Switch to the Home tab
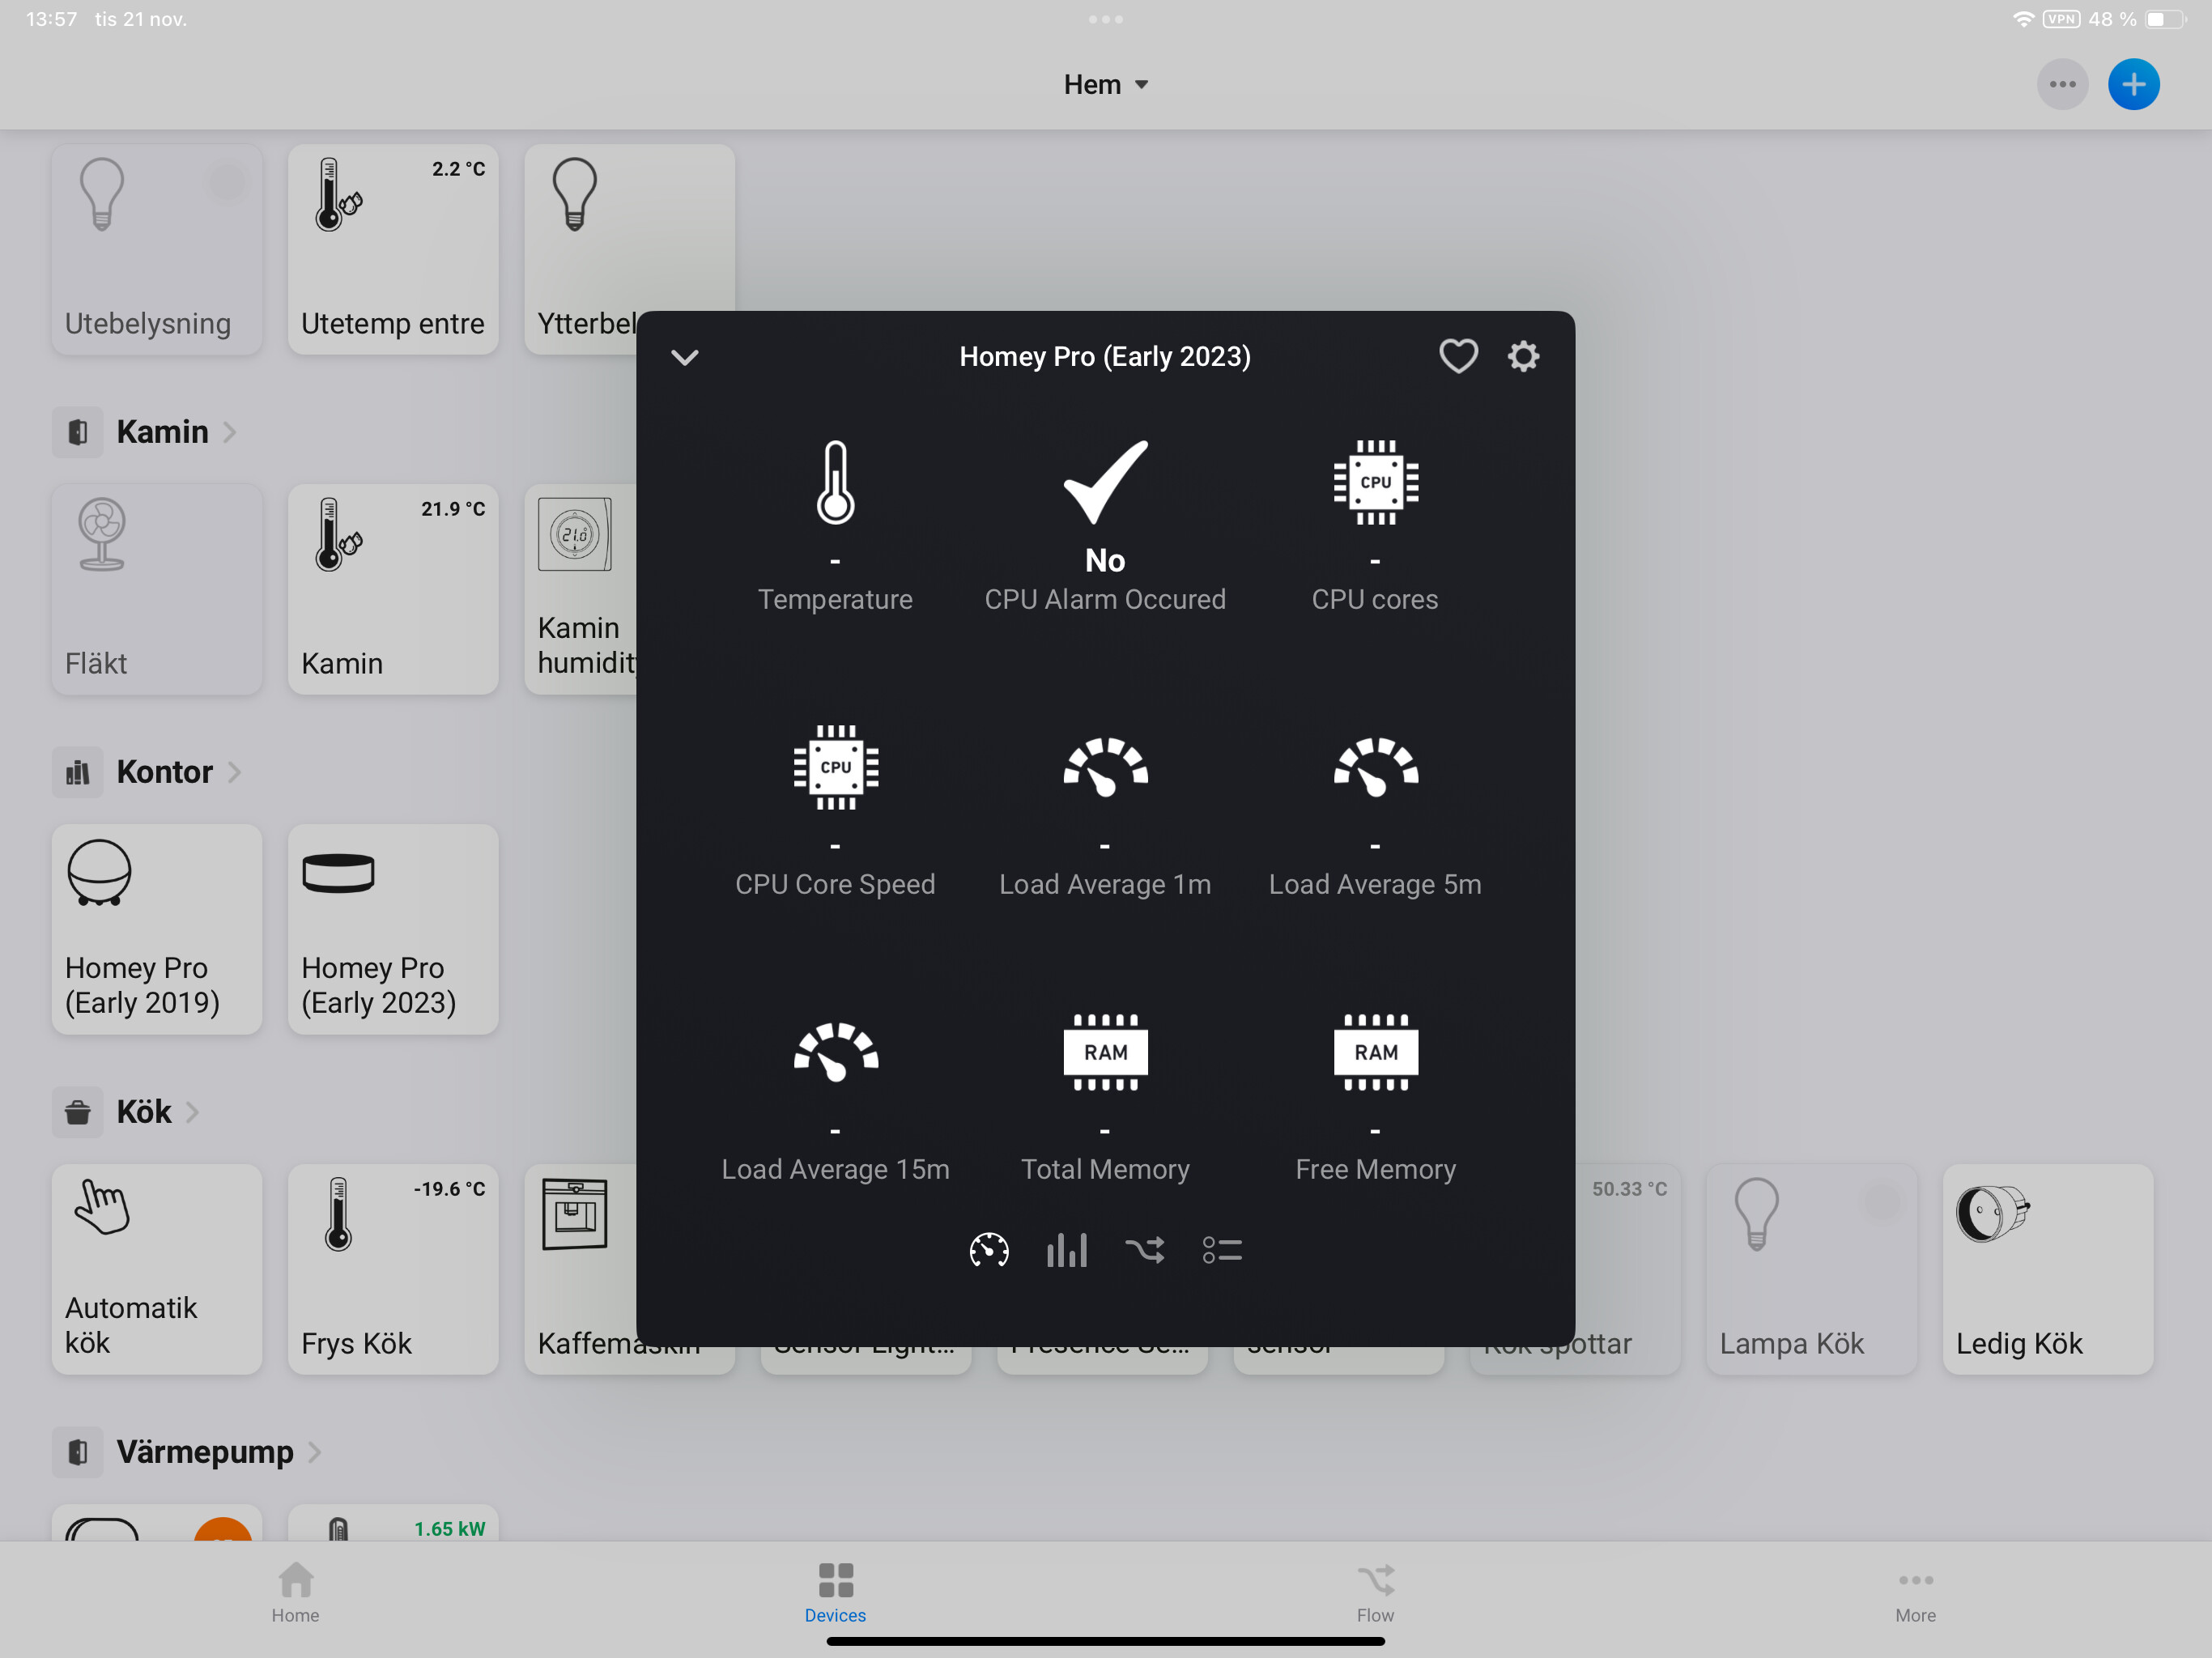 pos(295,1593)
